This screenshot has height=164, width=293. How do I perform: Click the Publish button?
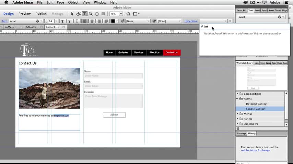click(41, 14)
